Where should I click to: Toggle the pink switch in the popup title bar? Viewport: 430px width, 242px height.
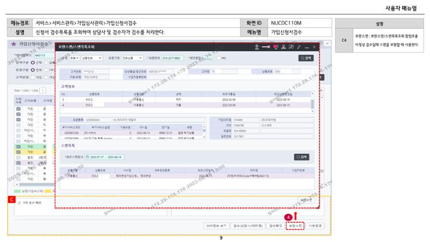tap(266, 47)
